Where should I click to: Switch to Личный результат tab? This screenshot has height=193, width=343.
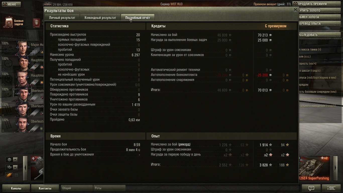pos(62,18)
